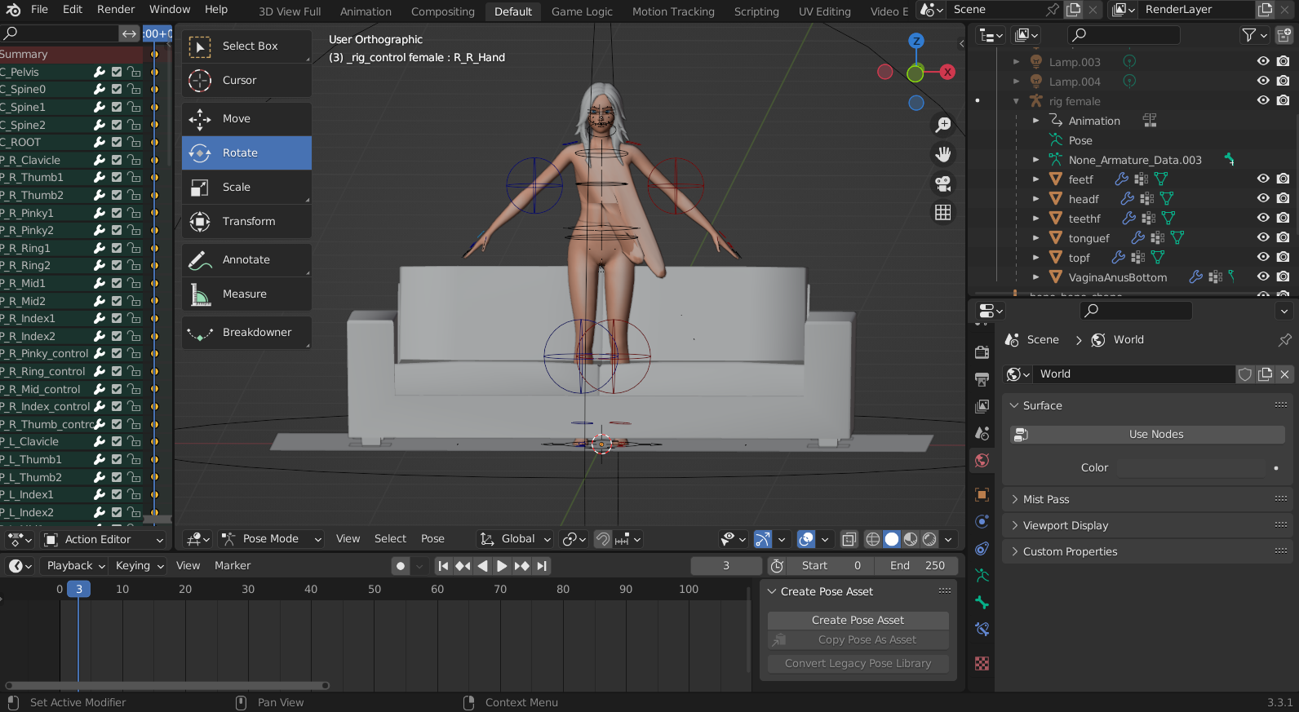The image size is (1299, 712).
Task: Open the timeline Marker menu
Action: [x=233, y=566]
